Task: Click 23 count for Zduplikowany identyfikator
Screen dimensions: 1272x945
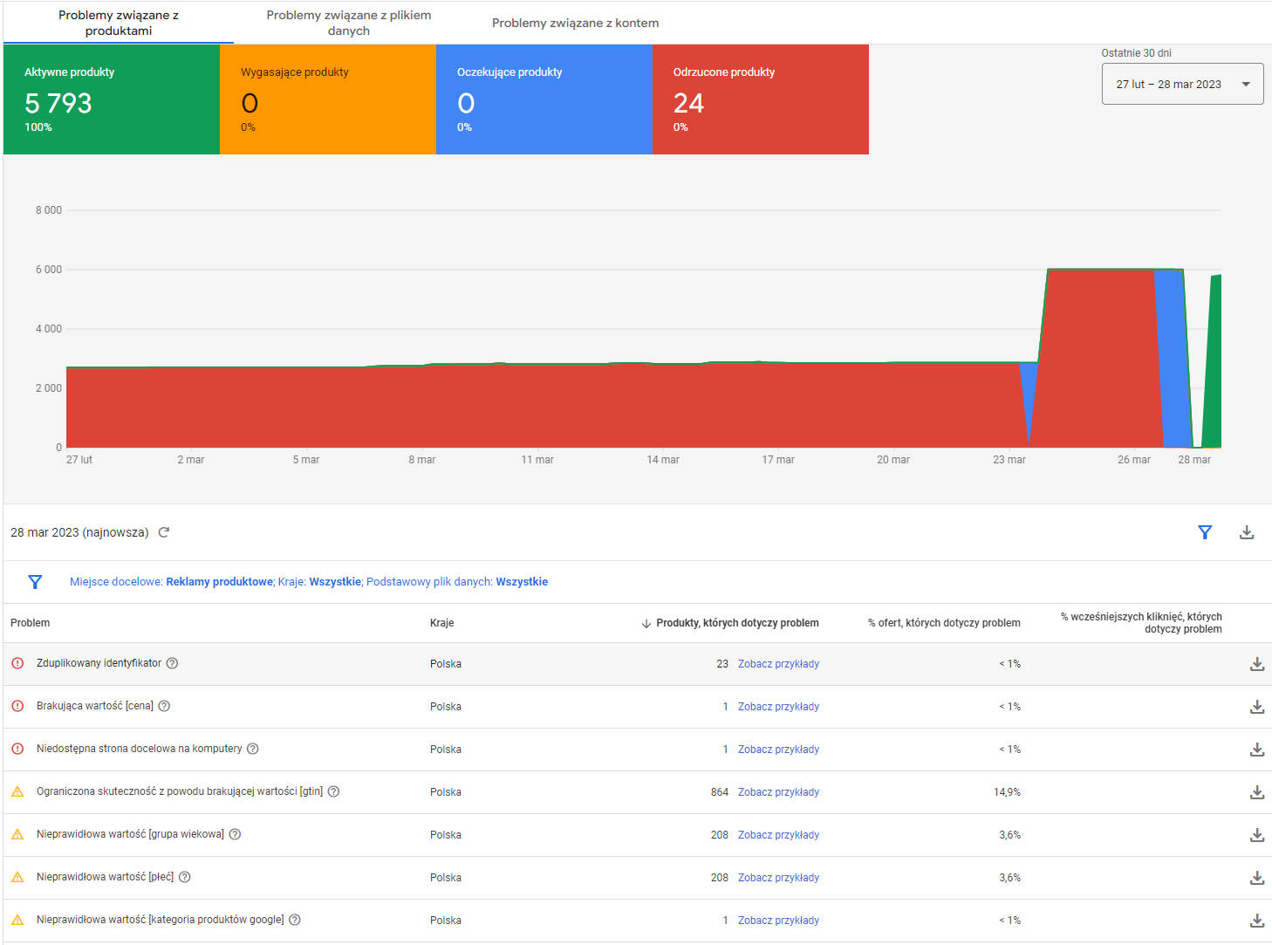Action: pyautogui.click(x=722, y=664)
